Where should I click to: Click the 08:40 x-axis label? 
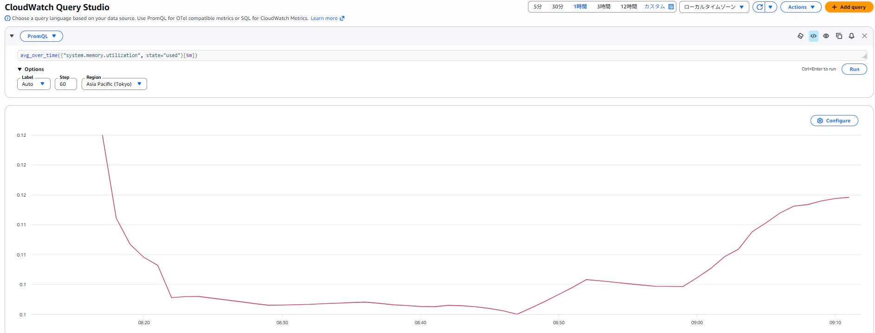click(x=420, y=323)
